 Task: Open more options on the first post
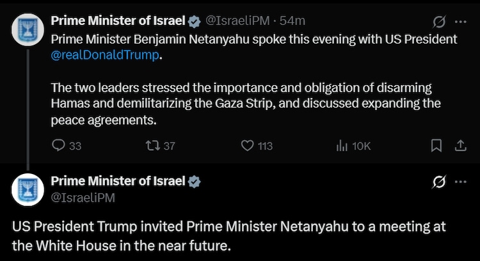point(460,22)
